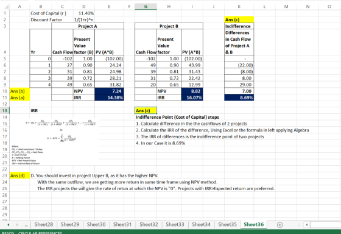Click the 1/(1+r)^n formula cell
Viewport: 341px width, 234px height.
tap(84, 20)
